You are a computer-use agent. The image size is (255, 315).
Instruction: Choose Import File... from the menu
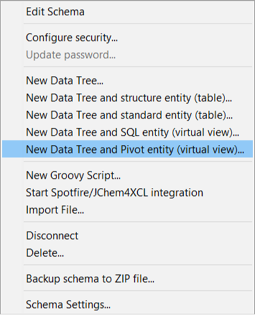(x=127, y=210)
